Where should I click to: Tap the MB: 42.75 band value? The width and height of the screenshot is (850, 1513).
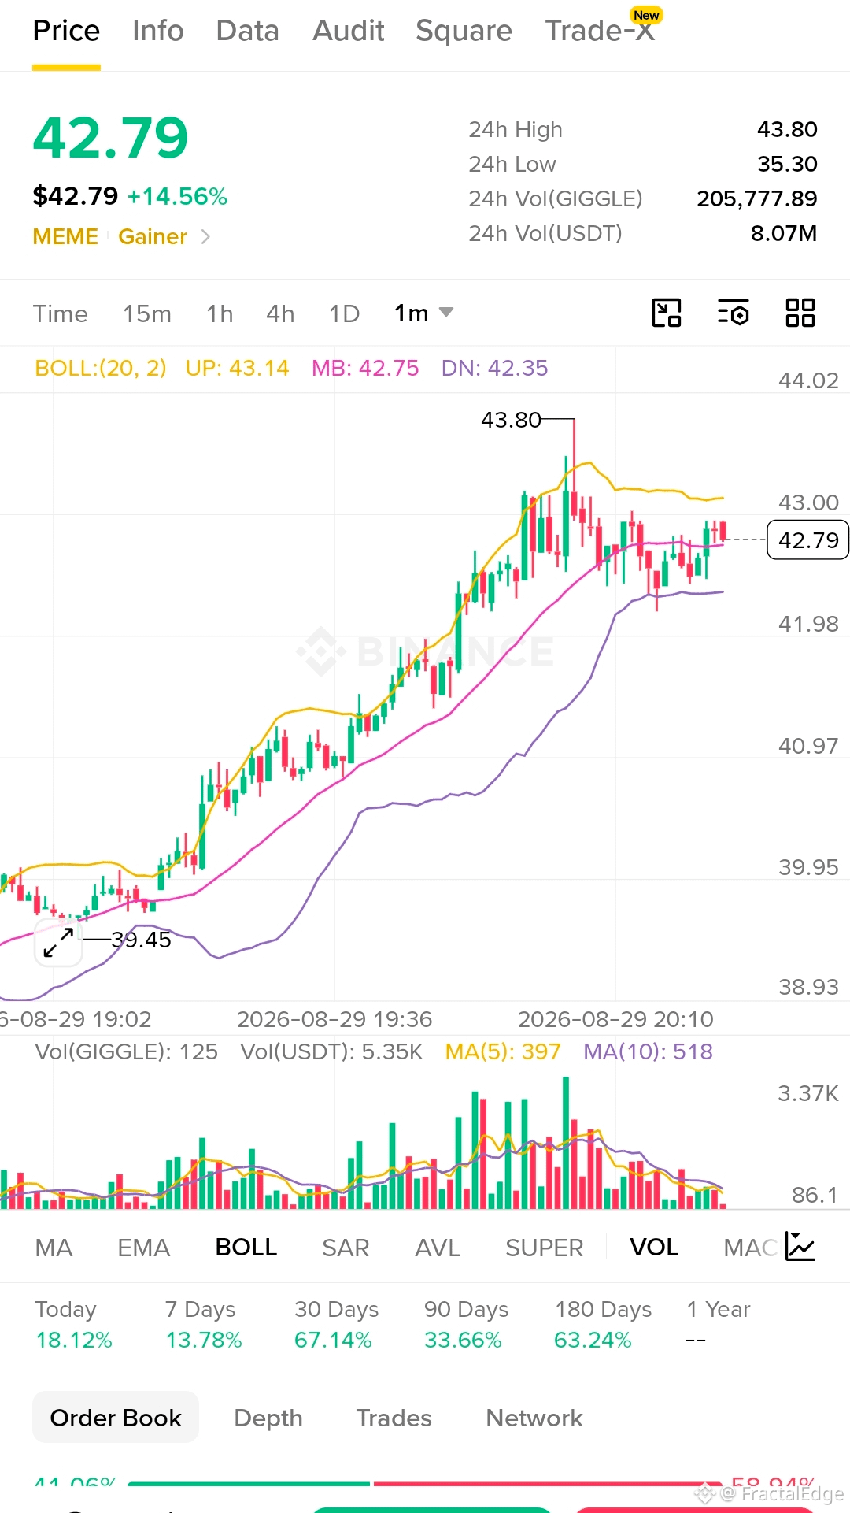tap(365, 368)
